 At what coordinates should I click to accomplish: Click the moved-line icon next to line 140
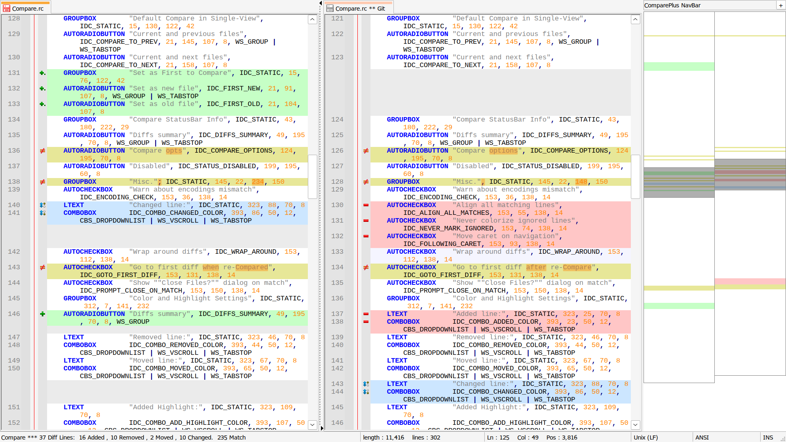pyautogui.click(x=43, y=205)
